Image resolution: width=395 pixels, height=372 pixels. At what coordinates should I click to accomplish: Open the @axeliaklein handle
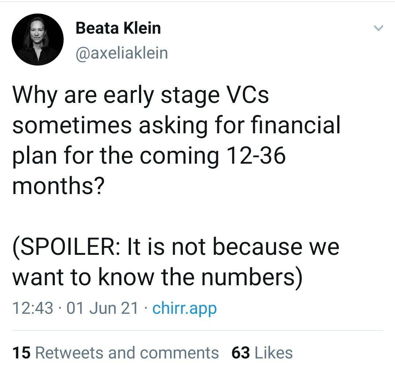(122, 53)
